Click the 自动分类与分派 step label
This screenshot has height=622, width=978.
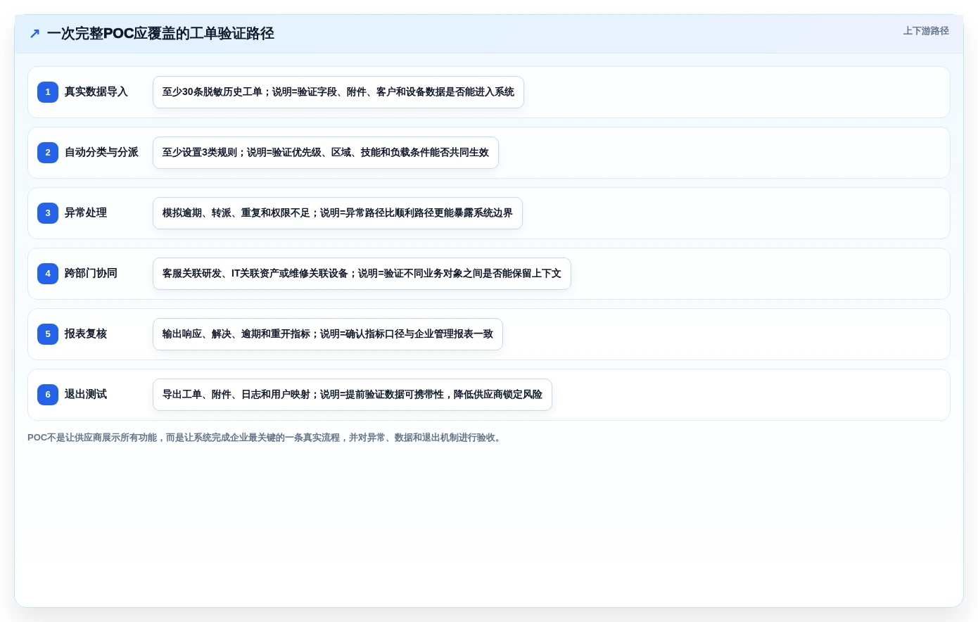coord(101,153)
